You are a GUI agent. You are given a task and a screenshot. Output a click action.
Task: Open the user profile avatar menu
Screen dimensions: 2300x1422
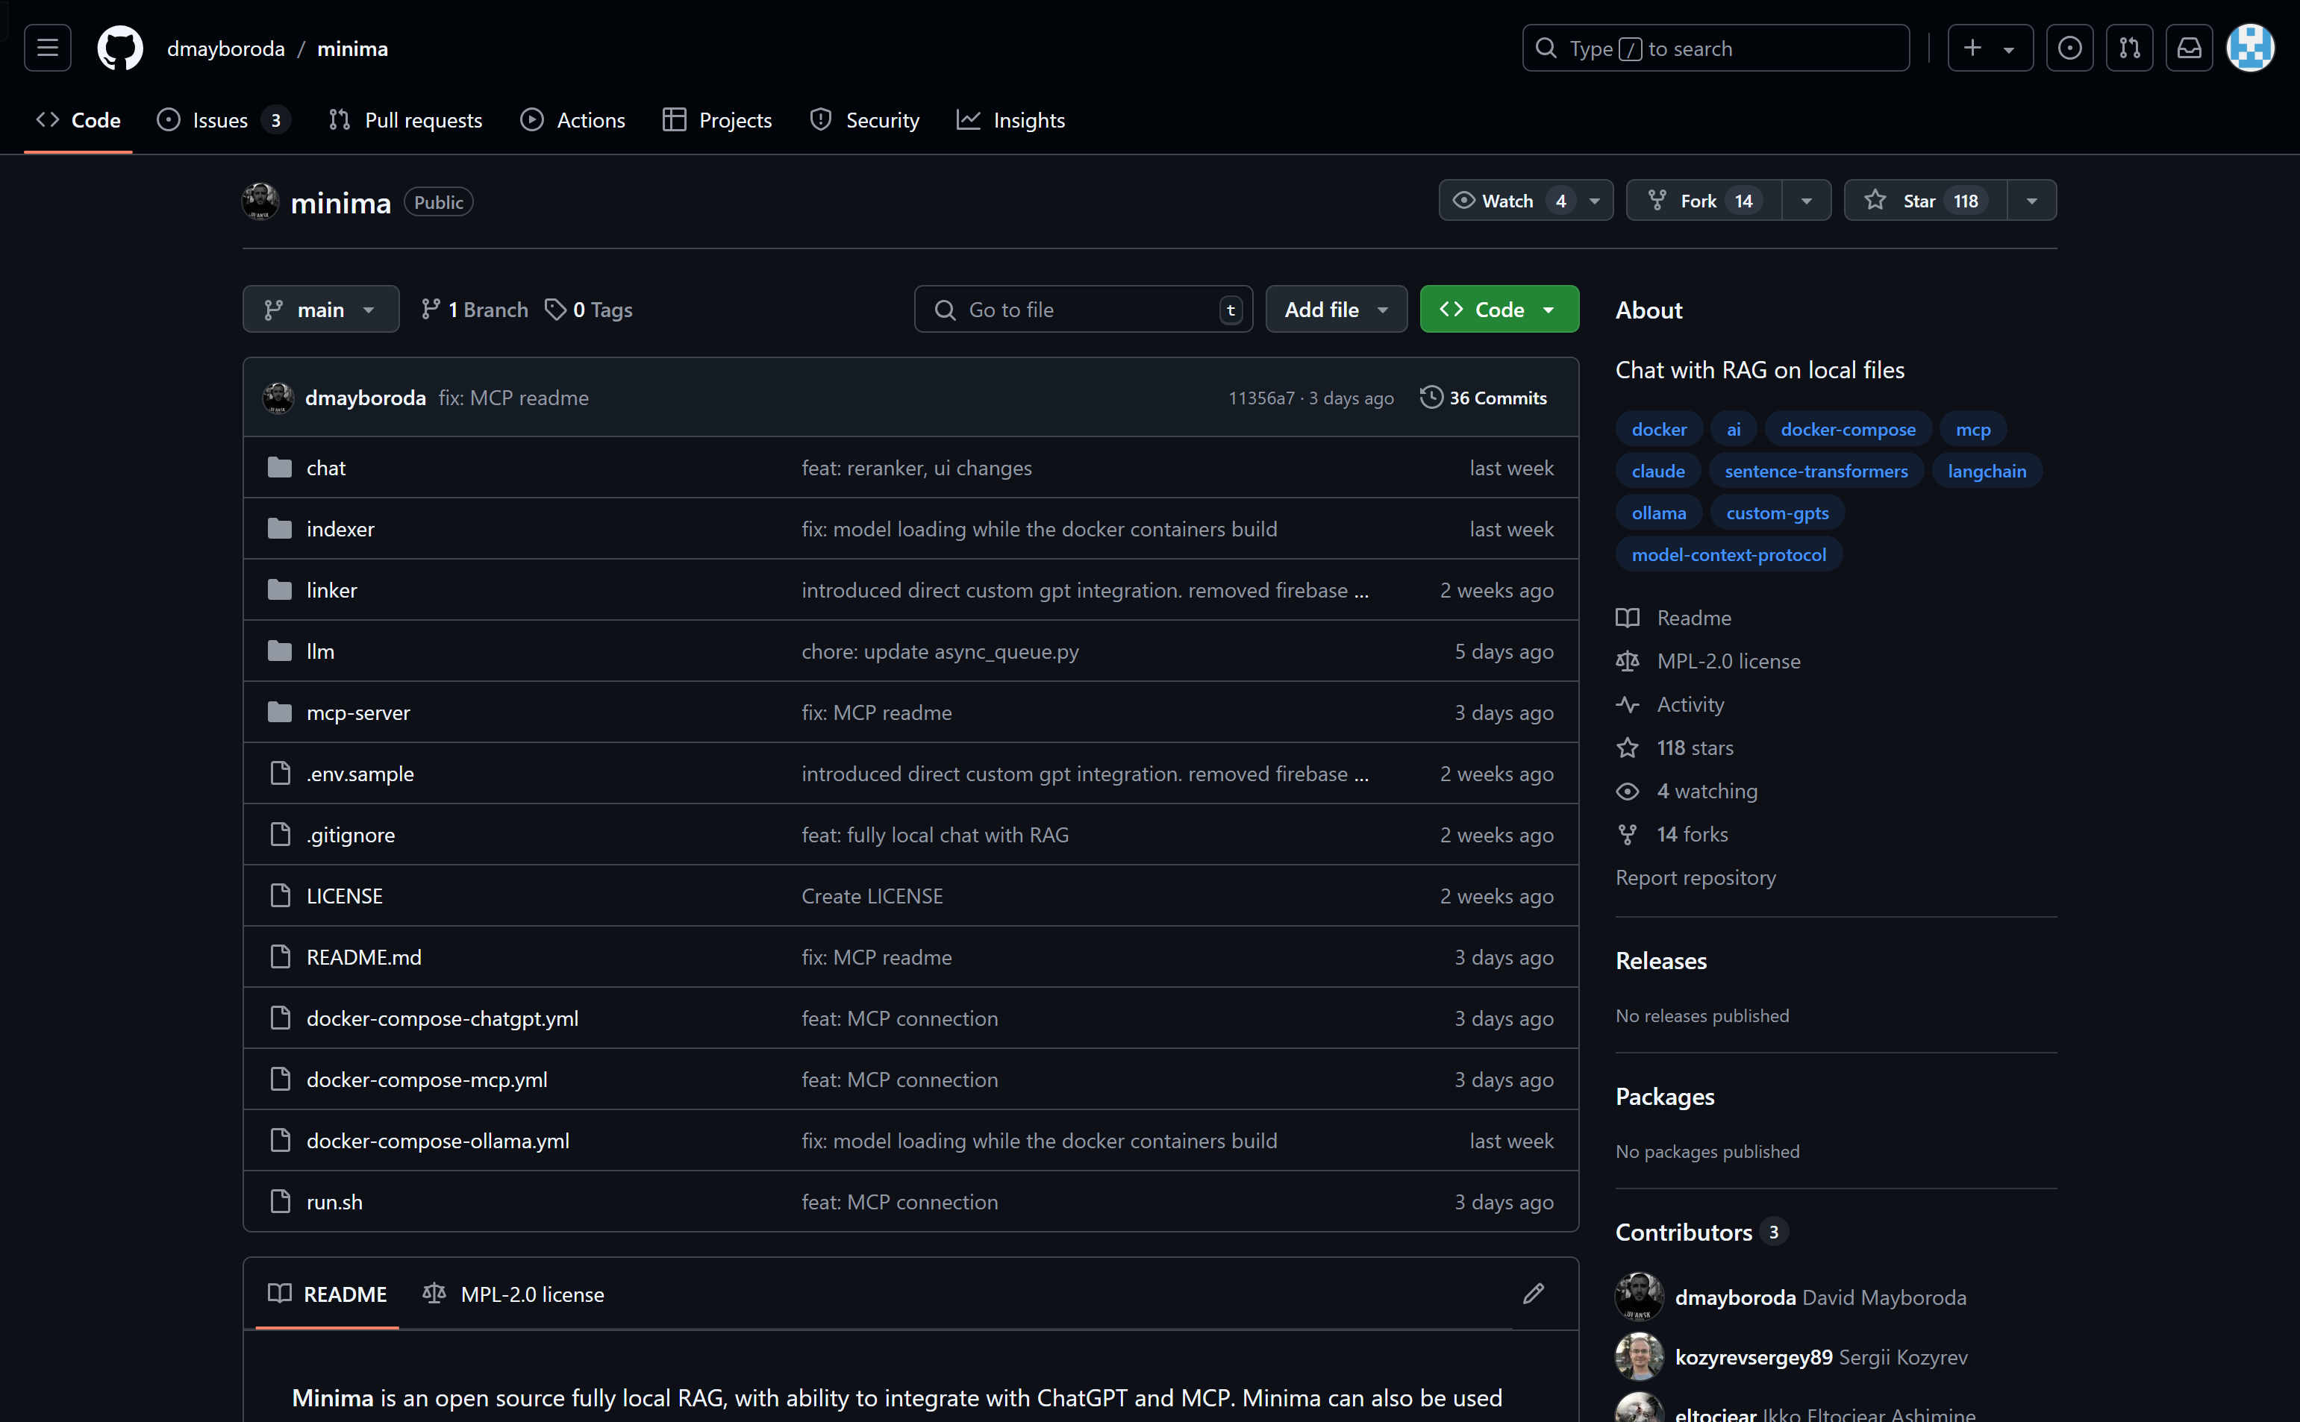(x=2250, y=48)
